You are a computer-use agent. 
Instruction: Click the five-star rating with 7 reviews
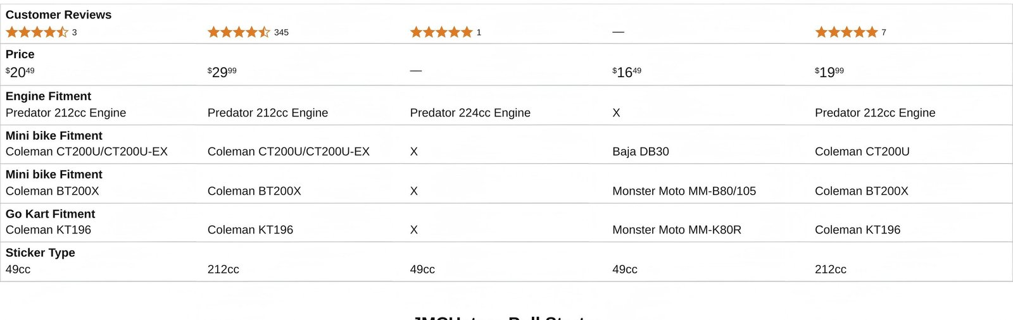(x=846, y=32)
